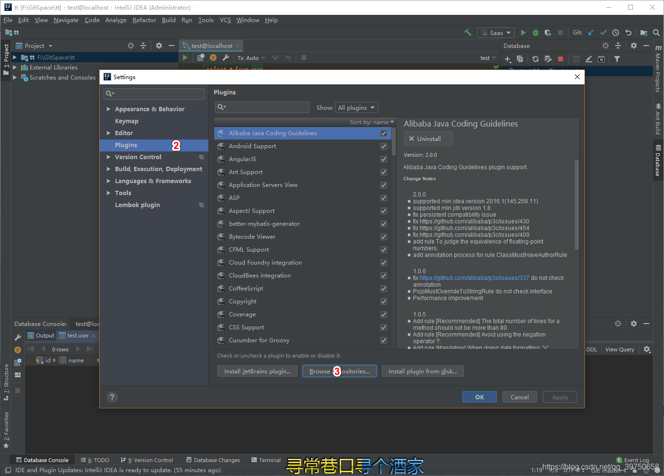Open the Saas run configuration dropdown
This screenshot has width=664, height=476.
(x=496, y=33)
